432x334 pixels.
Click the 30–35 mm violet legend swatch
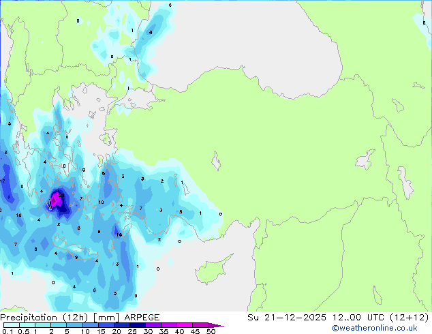tap(153, 325)
